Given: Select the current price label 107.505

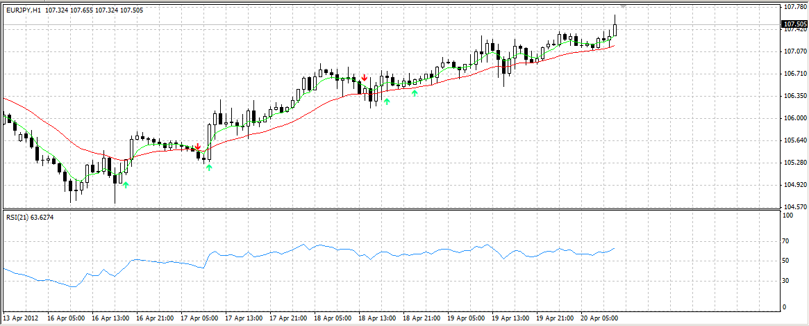Looking at the screenshot, I should click(795, 24).
